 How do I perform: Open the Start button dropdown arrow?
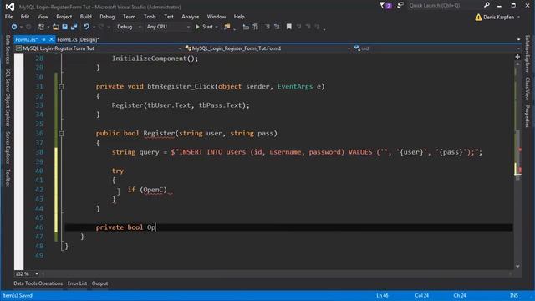[x=217, y=27]
